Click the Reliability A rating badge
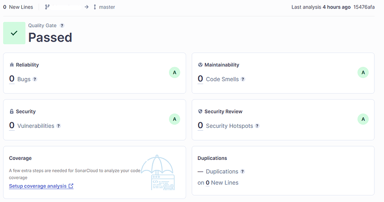This screenshot has height=202, width=384. [174, 73]
